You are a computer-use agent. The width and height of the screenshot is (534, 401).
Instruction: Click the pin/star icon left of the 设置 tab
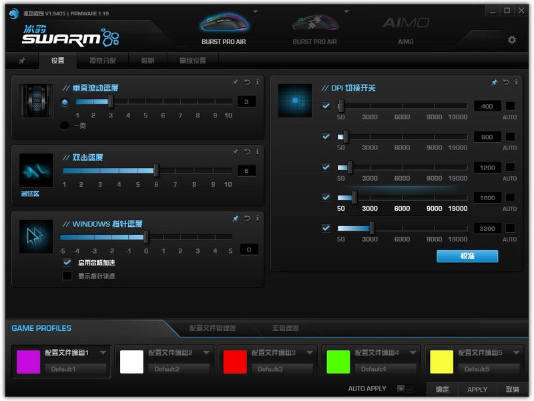pyautogui.click(x=23, y=59)
